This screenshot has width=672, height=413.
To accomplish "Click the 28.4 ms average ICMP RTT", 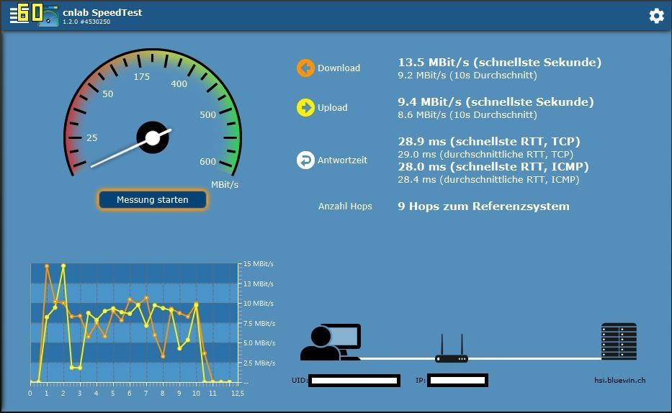I will pos(488,179).
